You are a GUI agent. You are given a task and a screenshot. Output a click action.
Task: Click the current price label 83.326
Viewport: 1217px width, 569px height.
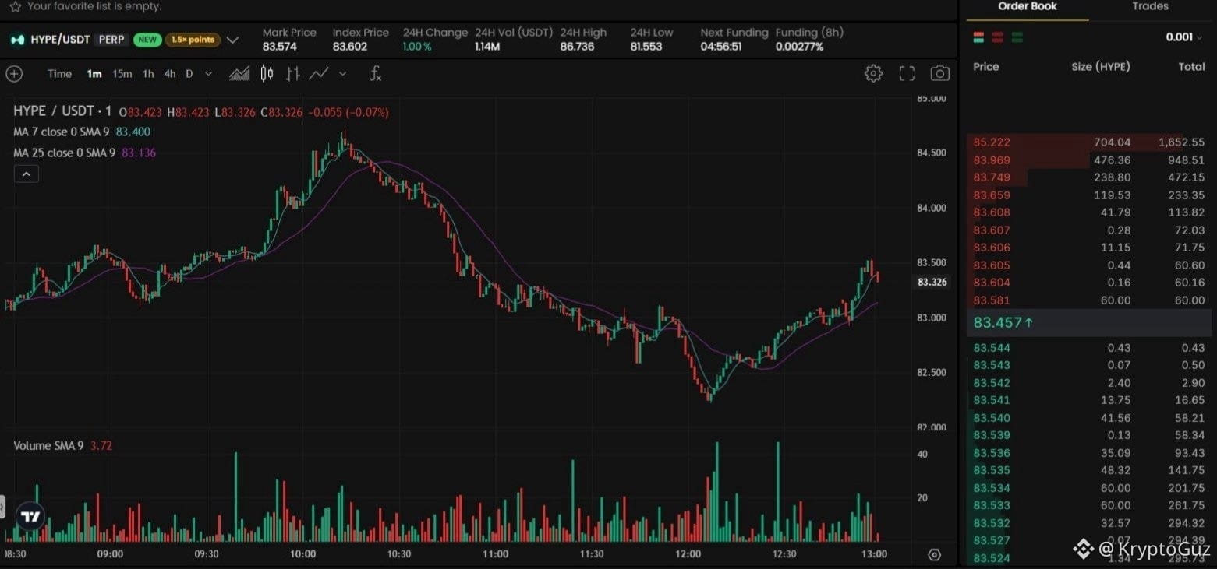click(x=932, y=282)
